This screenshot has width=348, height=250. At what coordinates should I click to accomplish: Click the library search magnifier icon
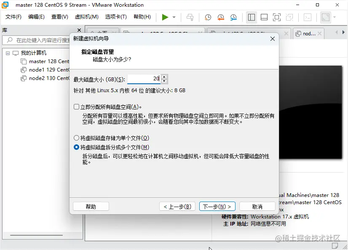tap(10, 40)
